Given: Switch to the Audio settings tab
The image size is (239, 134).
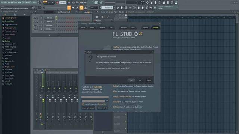Looking at the screenshot, I should [92, 28].
